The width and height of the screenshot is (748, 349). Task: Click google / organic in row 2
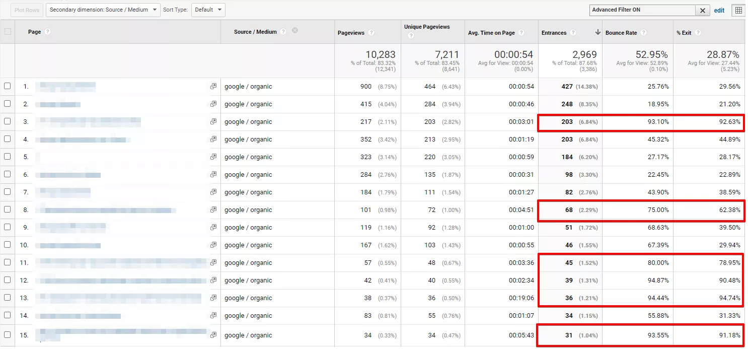coord(248,104)
